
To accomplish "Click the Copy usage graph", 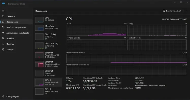I will coord(157,30).
